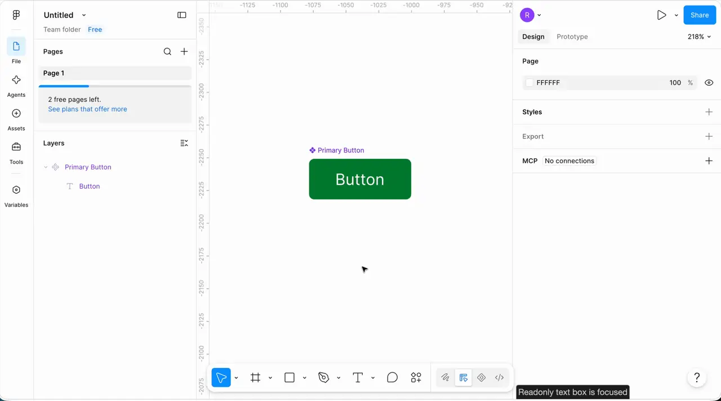Edit the FFFFFF hex color field
The height and width of the screenshot is (401, 721).
[548, 83]
